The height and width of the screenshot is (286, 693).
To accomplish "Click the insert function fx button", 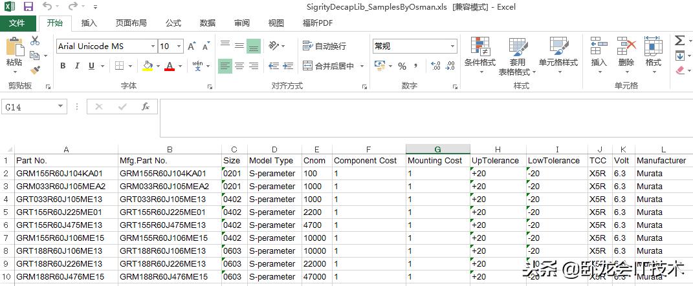I will 146,107.
